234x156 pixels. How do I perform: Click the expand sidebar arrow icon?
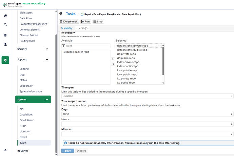click(x=5, y=150)
